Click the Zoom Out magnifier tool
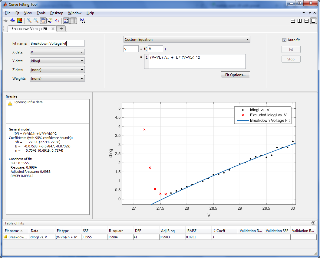The width and height of the screenshot is (320, 258). click(36, 21)
